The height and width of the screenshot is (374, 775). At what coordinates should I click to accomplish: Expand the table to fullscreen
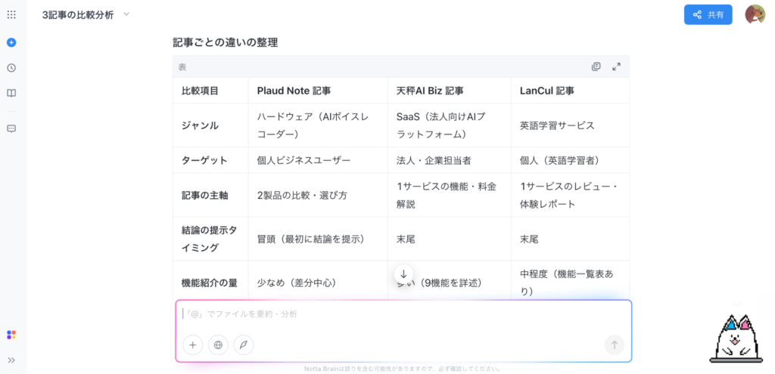click(616, 66)
